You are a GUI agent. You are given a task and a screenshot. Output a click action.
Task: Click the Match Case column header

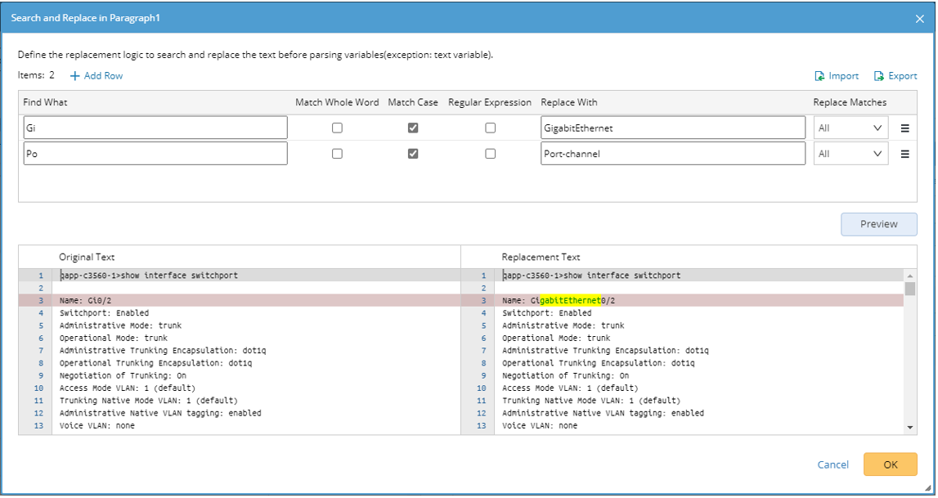[413, 102]
